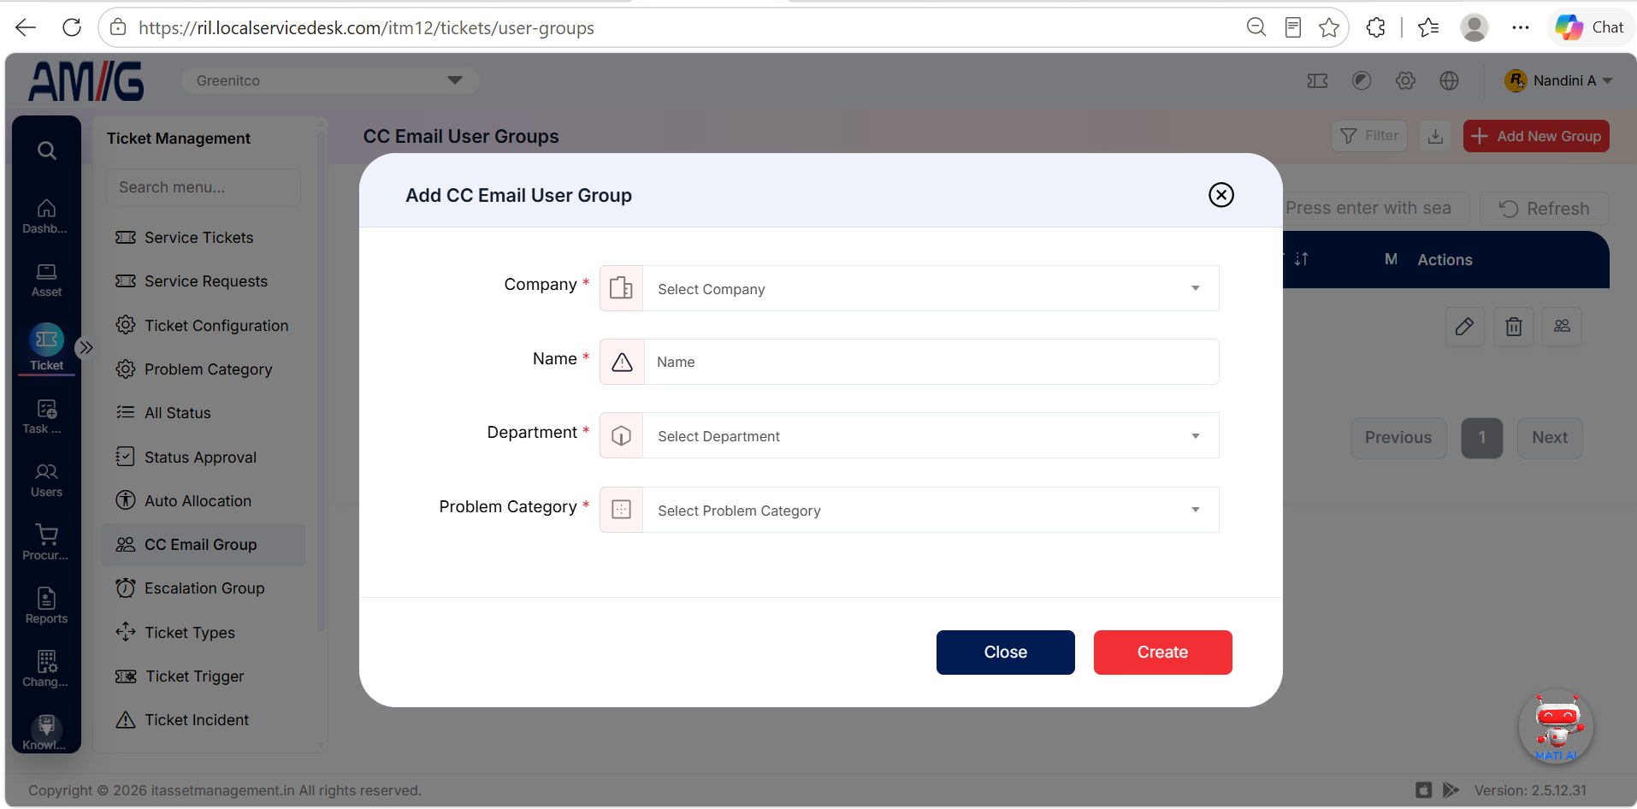The width and height of the screenshot is (1637, 809).
Task: Focus the Name input field
Action: [x=931, y=362]
